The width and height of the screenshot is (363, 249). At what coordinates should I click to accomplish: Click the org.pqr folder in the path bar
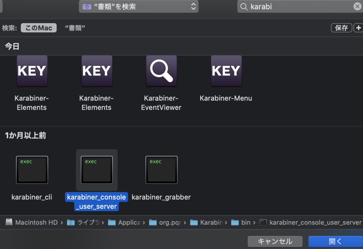pyautogui.click(x=165, y=222)
